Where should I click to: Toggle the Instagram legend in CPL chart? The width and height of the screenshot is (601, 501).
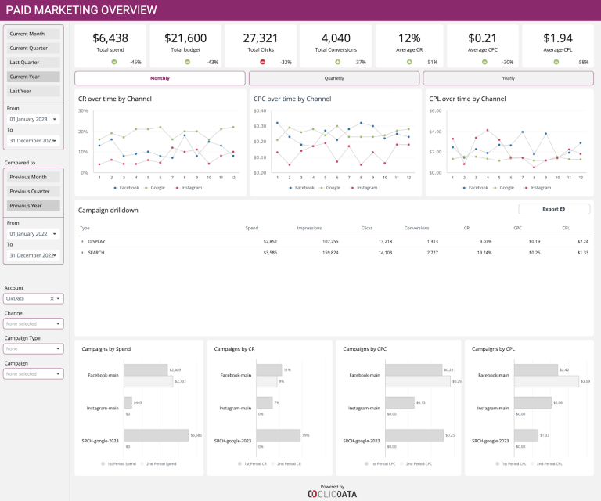[538, 188]
